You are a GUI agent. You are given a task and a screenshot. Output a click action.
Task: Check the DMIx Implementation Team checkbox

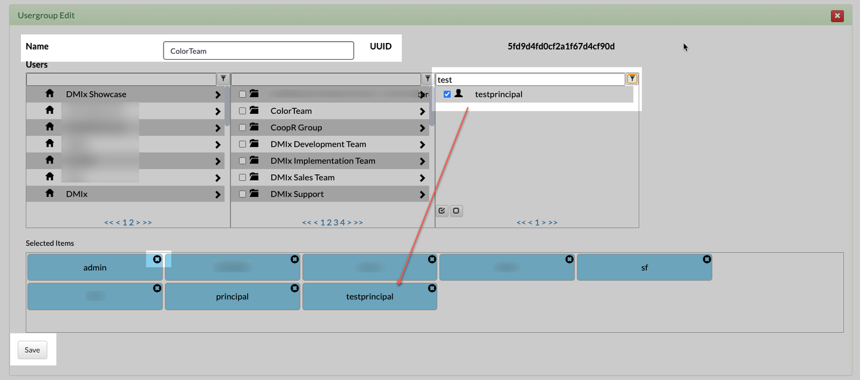[242, 161]
